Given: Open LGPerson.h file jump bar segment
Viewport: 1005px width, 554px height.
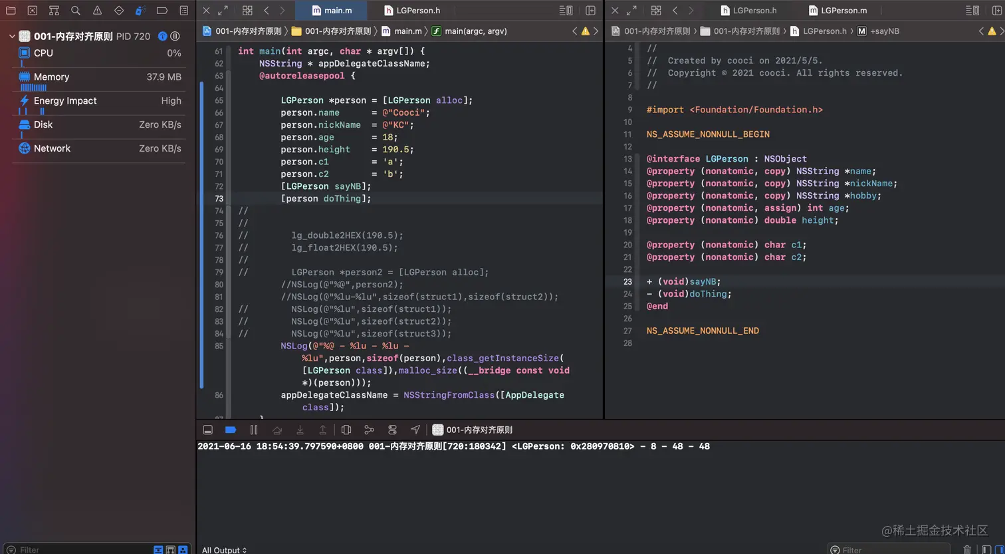Looking at the screenshot, I should [x=818, y=31].
